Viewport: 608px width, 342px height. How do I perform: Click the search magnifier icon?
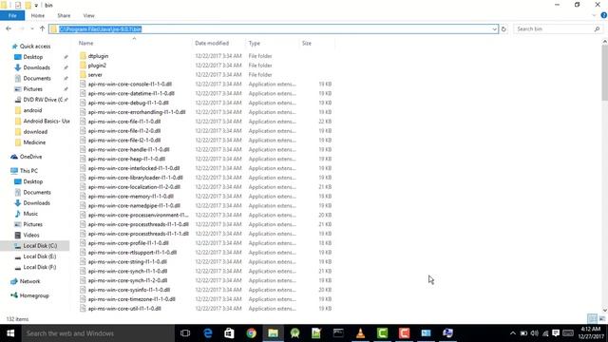[597, 29]
